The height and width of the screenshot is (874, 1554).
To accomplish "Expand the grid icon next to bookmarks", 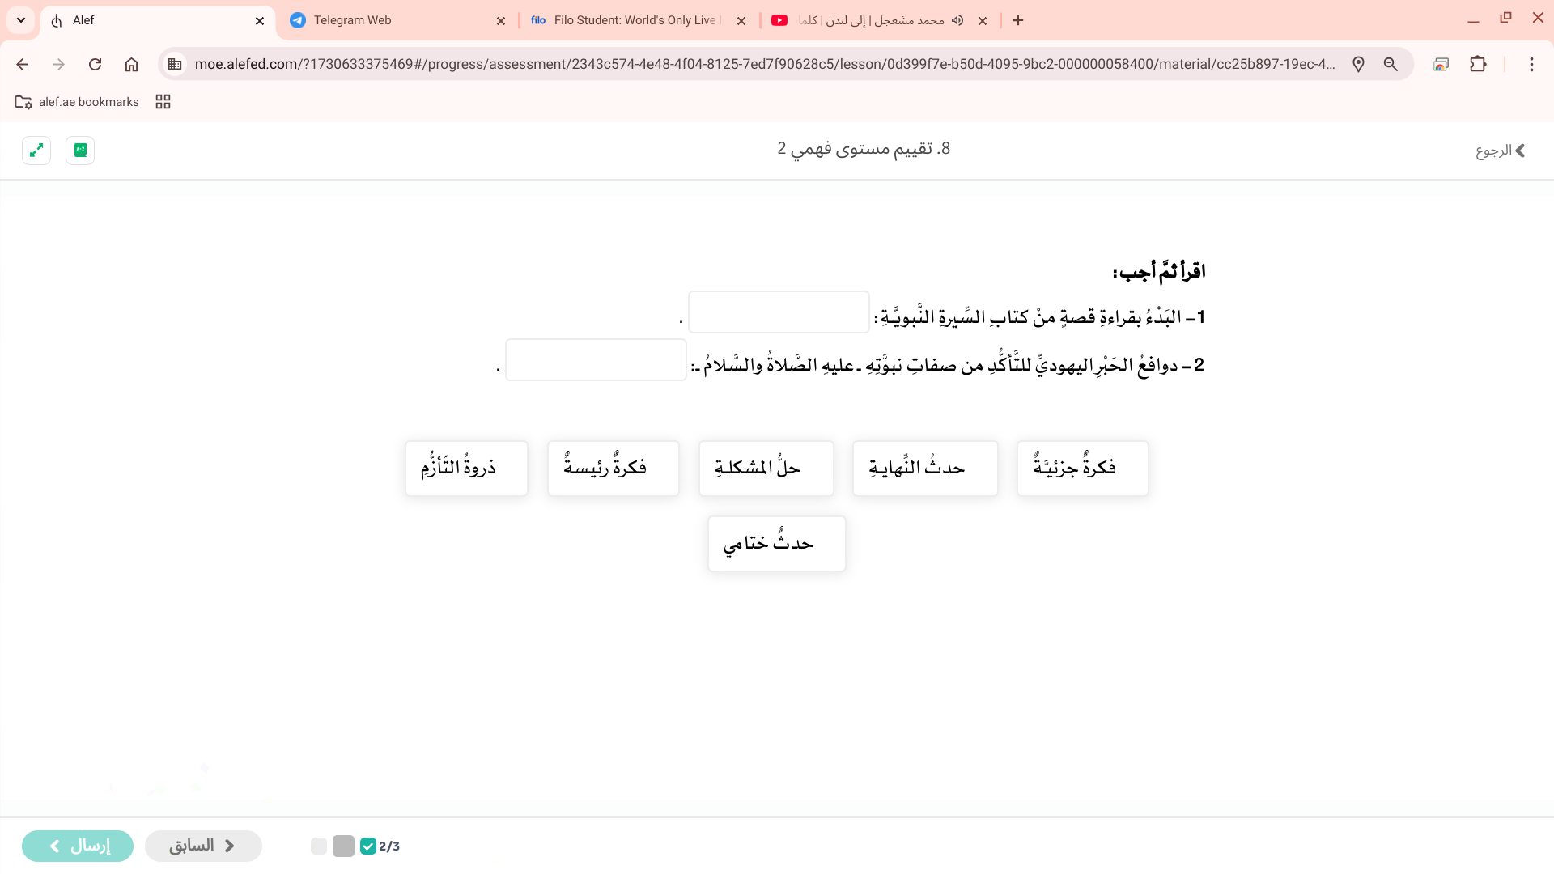I will click(x=163, y=101).
